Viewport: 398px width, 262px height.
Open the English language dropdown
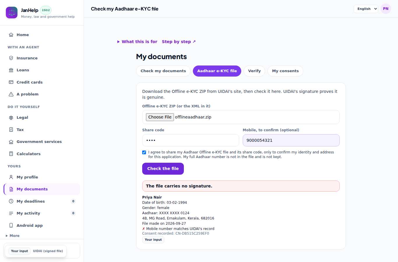366,9
